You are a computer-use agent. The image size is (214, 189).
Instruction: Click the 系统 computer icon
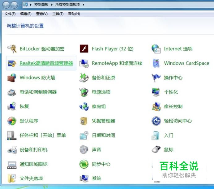pos(84,178)
